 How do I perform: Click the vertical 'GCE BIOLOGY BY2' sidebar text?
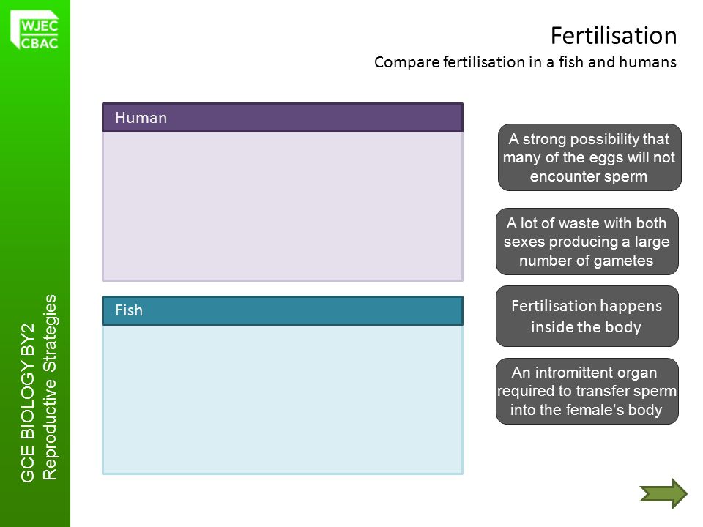pyautogui.click(x=28, y=403)
